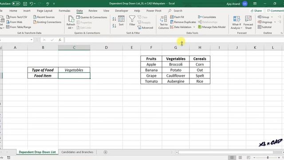Open the Sort dialog
The height and width of the screenshot is (160, 284).
(121, 21)
